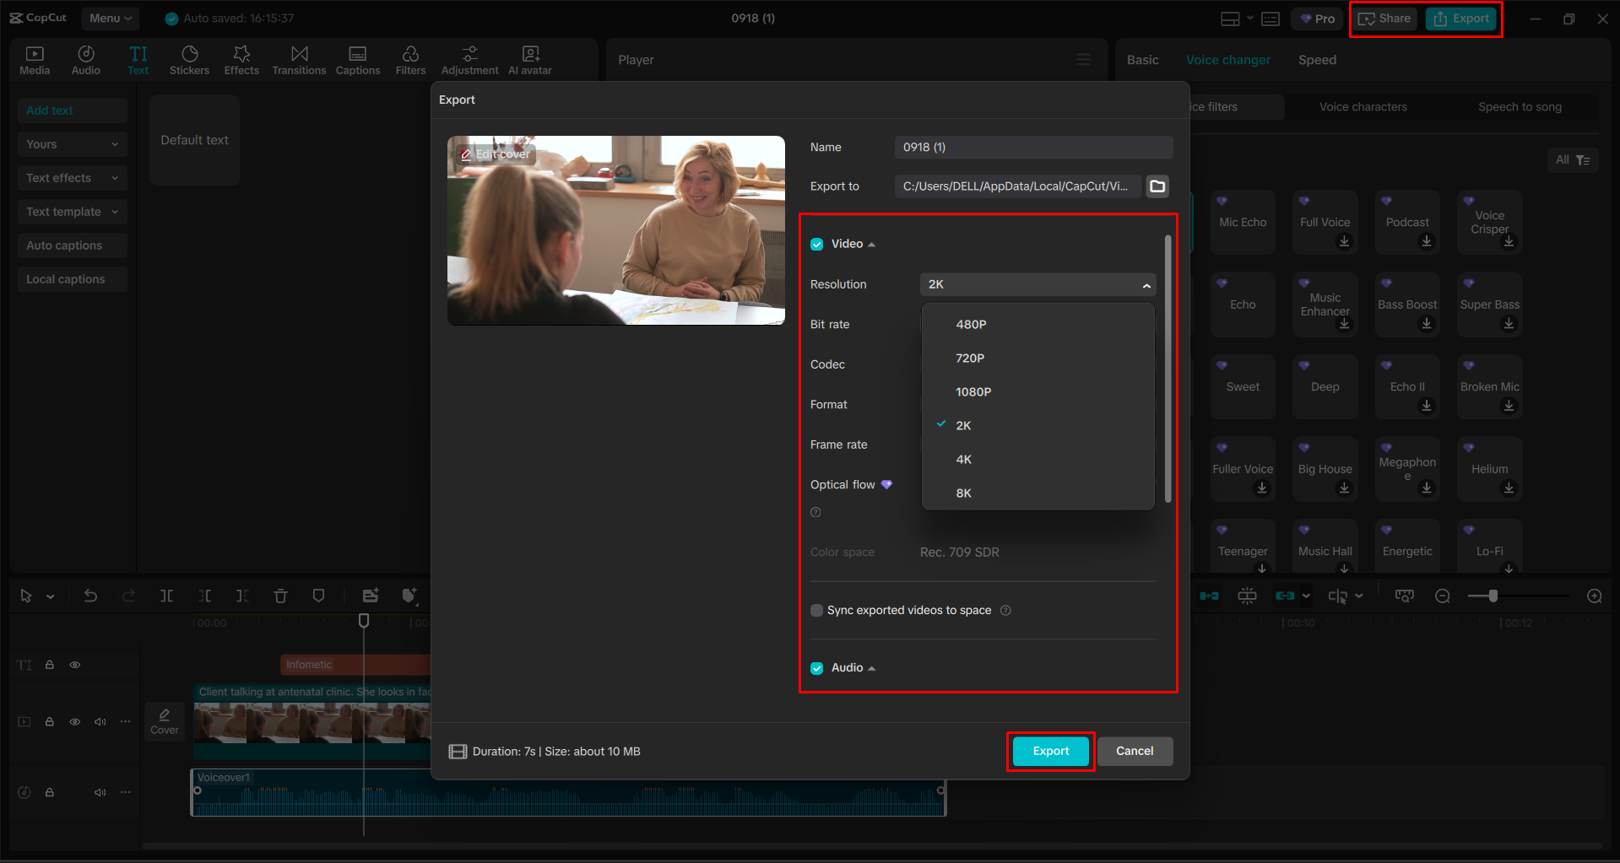Screen dimensions: 1620x863
Task: Click the Undo icon in the timeline toolbar
Action: (90, 596)
